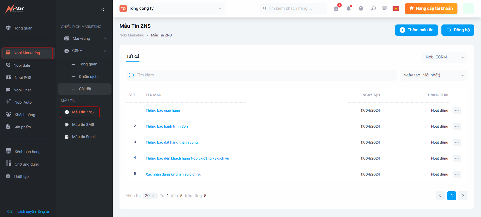Open the storefront icon in top bar

click(x=384, y=8)
